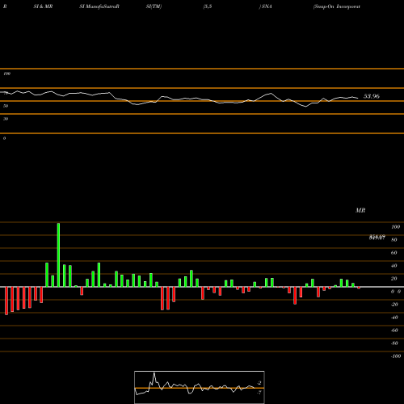This screenshot has height=404, width=404.
Task: Click the tallest green MR histogram bar
Action: tap(58, 255)
